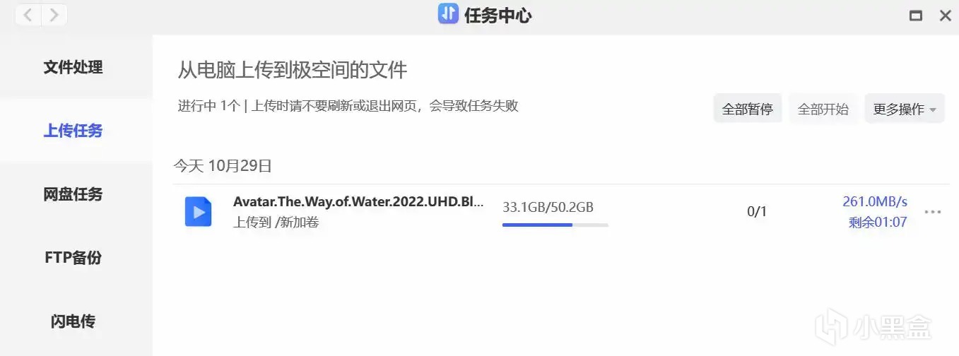Select the Avatar.The.Way.of.Water file name
This screenshot has width=959, height=356.
coord(359,202)
